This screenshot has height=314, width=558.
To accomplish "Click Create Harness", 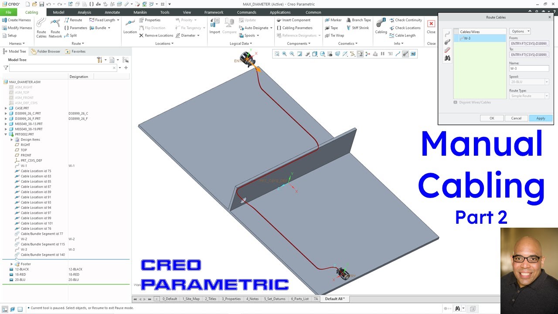I will click(x=16, y=20).
